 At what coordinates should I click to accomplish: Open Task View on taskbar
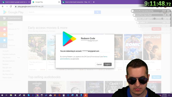[x=6, y=95]
